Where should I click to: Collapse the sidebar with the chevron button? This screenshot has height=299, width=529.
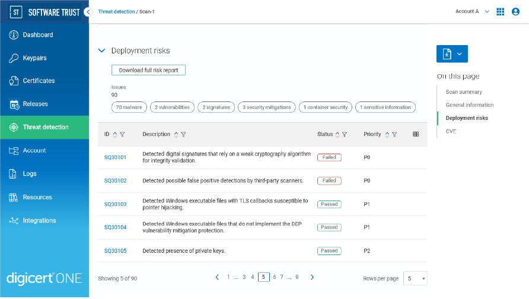pos(88,12)
